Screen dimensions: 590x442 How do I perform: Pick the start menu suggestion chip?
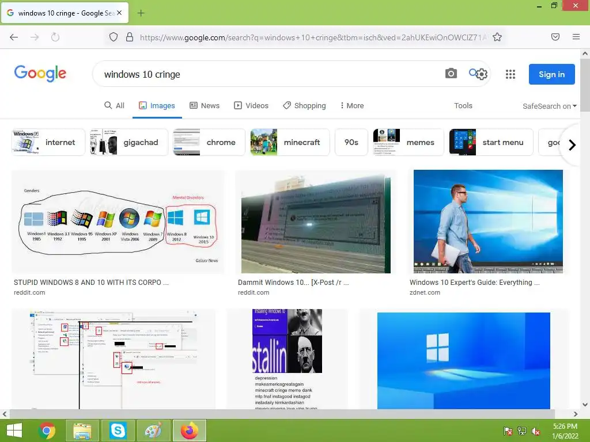pyautogui.click(x=491, y=142)
